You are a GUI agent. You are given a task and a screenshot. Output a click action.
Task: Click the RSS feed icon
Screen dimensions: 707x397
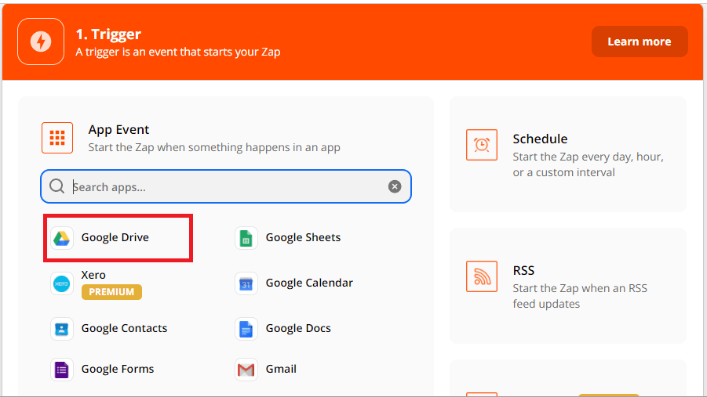pos(481,276)
